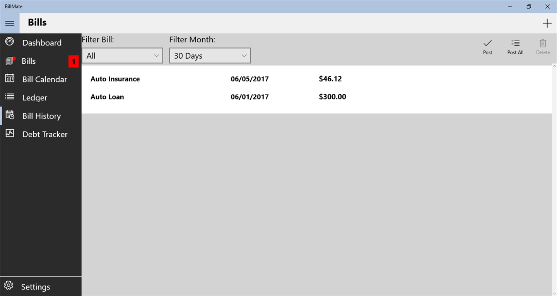Click the Bills documents icon

[x=10, y=61]
